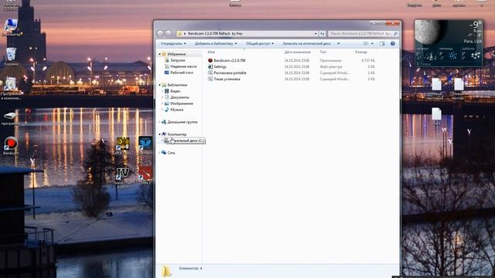
Task: Click the Компьютер desktop icon
Action: 11,28
